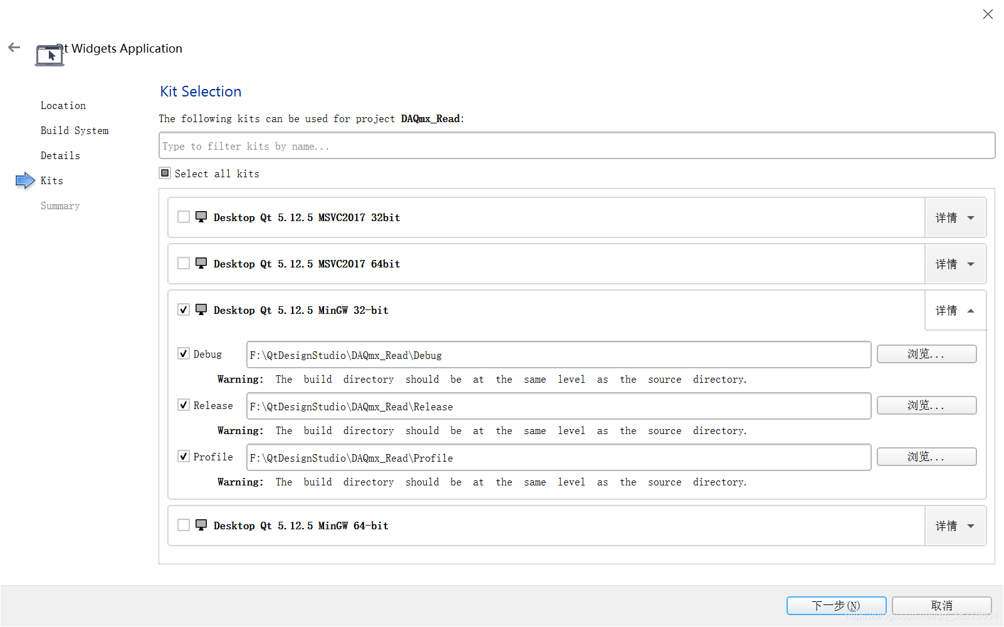The image size is (1004, 627).
Task: Click the Release build directory path field
Action: click(x=558, y=406)
